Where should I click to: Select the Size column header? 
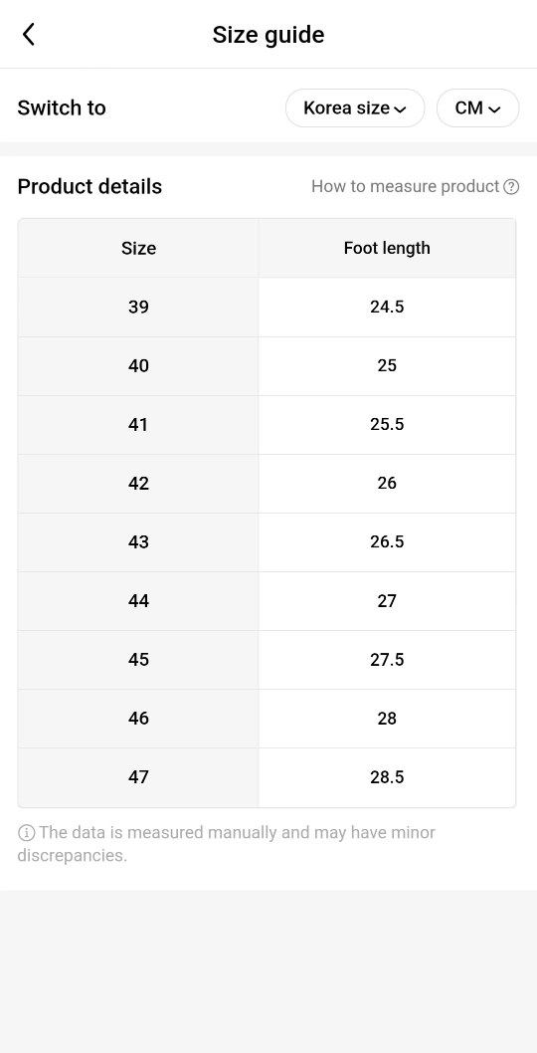[138, 248]
